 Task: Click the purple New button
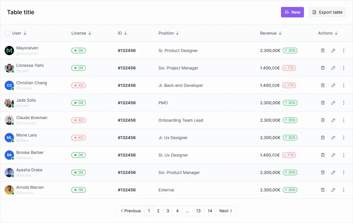tap(292, 12)
